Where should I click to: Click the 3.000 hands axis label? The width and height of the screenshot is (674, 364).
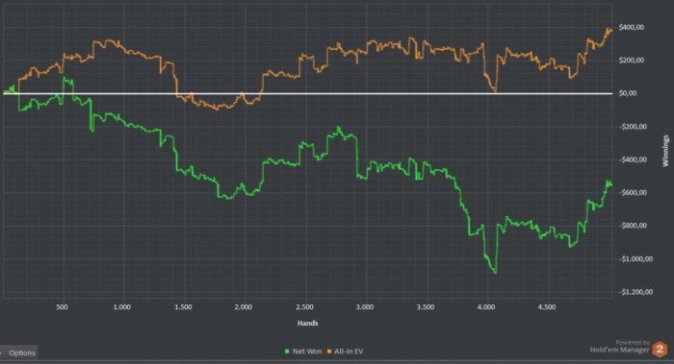point(365,307)
